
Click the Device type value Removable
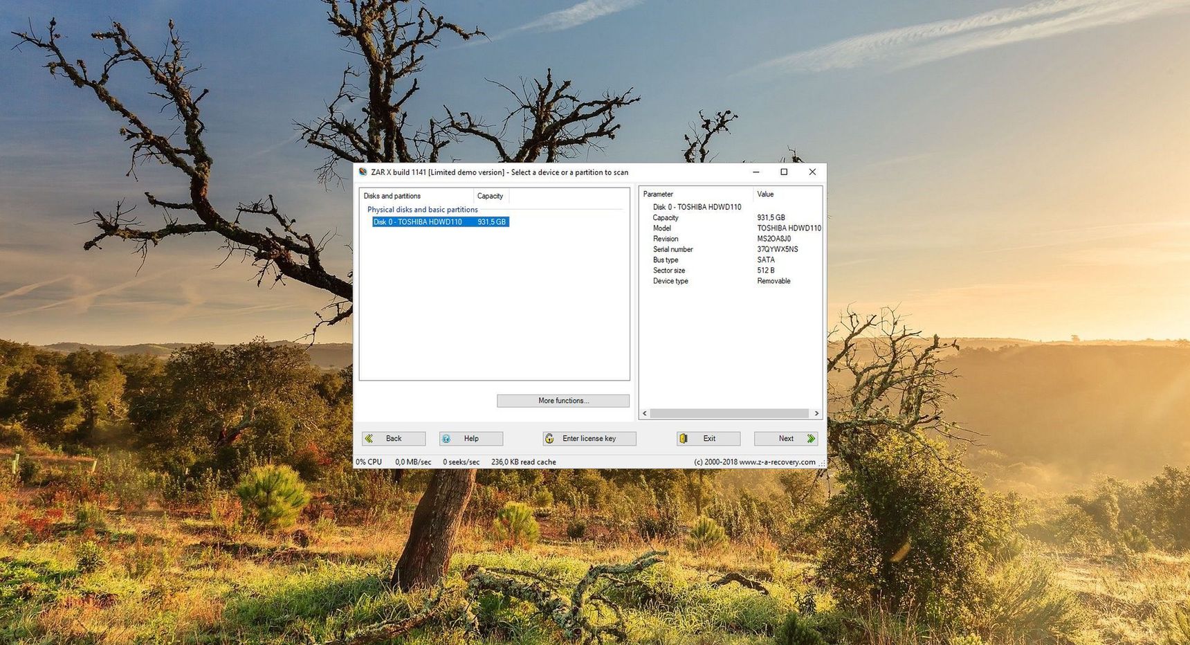(x=773, y=281)
